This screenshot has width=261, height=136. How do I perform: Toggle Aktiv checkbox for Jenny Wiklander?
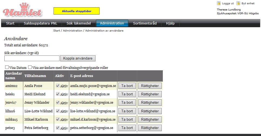click(x=58, y=102)
